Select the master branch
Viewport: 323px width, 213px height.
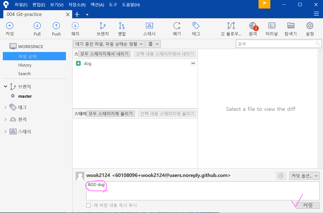coord(25,96)
